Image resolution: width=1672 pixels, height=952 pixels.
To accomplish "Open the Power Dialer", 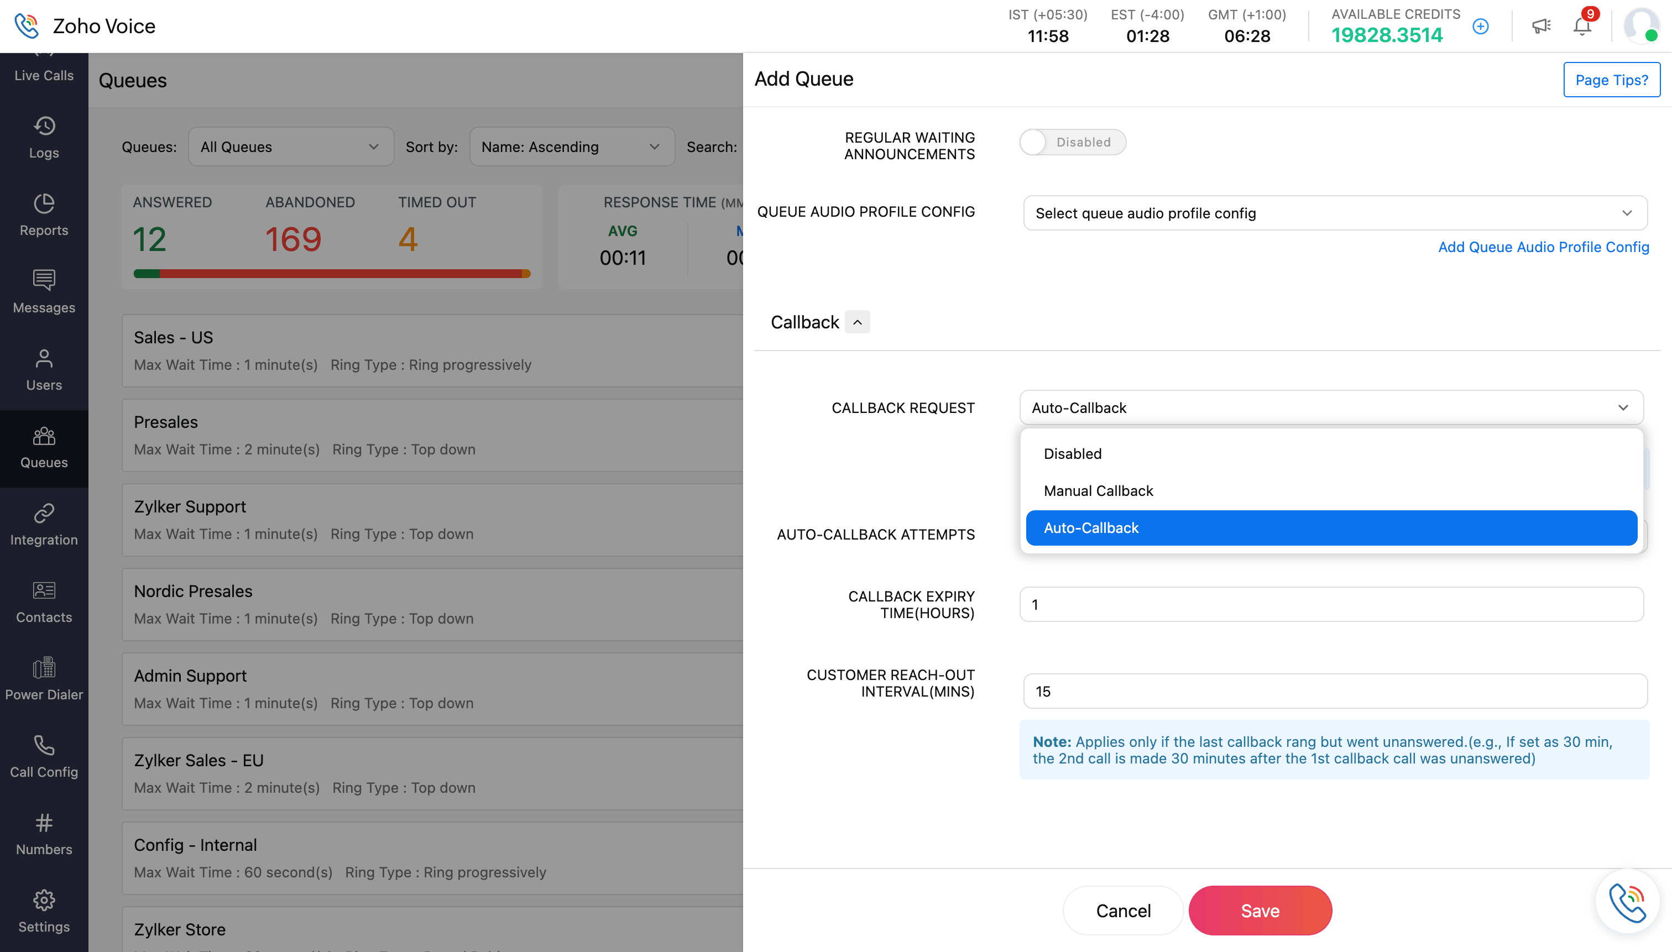I will click(x=43, y=680).
